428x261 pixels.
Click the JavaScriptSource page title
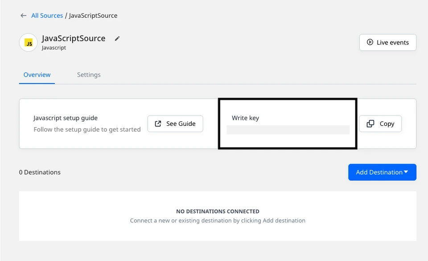[x=74, y=38]
